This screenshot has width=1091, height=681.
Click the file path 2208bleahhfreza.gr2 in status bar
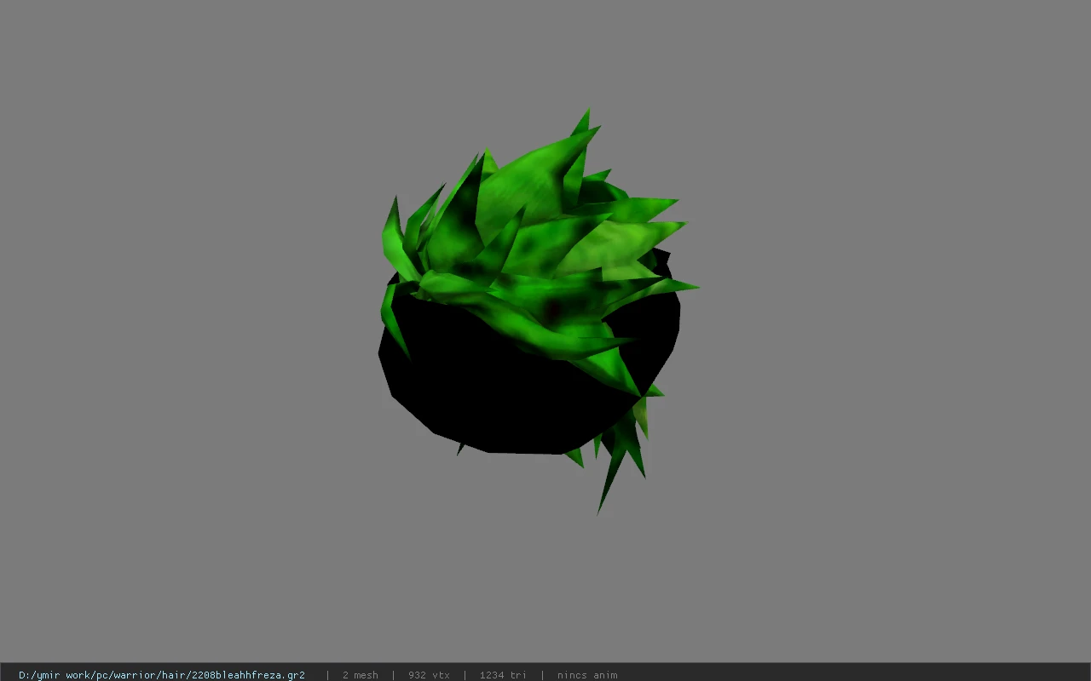162,675
